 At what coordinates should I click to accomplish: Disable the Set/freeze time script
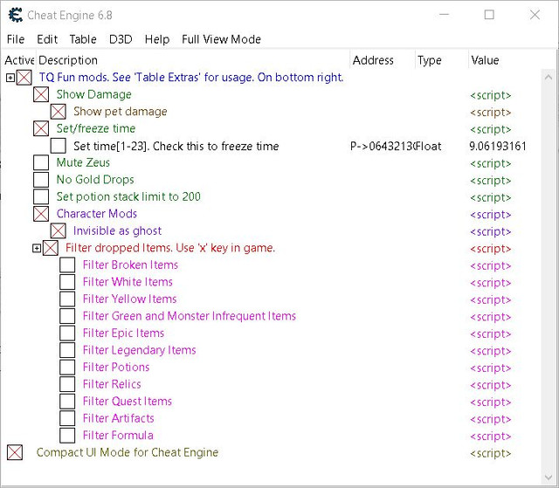click(x=41, y=128)
